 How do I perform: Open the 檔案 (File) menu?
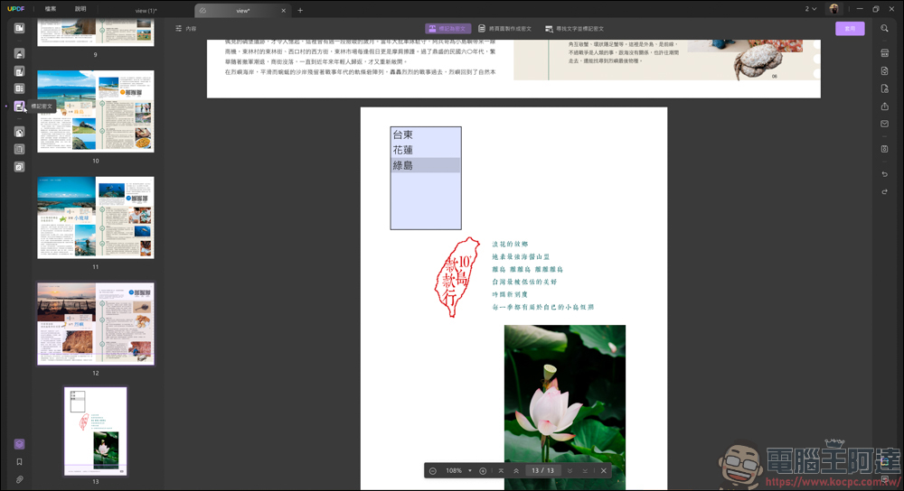point(51,9)
